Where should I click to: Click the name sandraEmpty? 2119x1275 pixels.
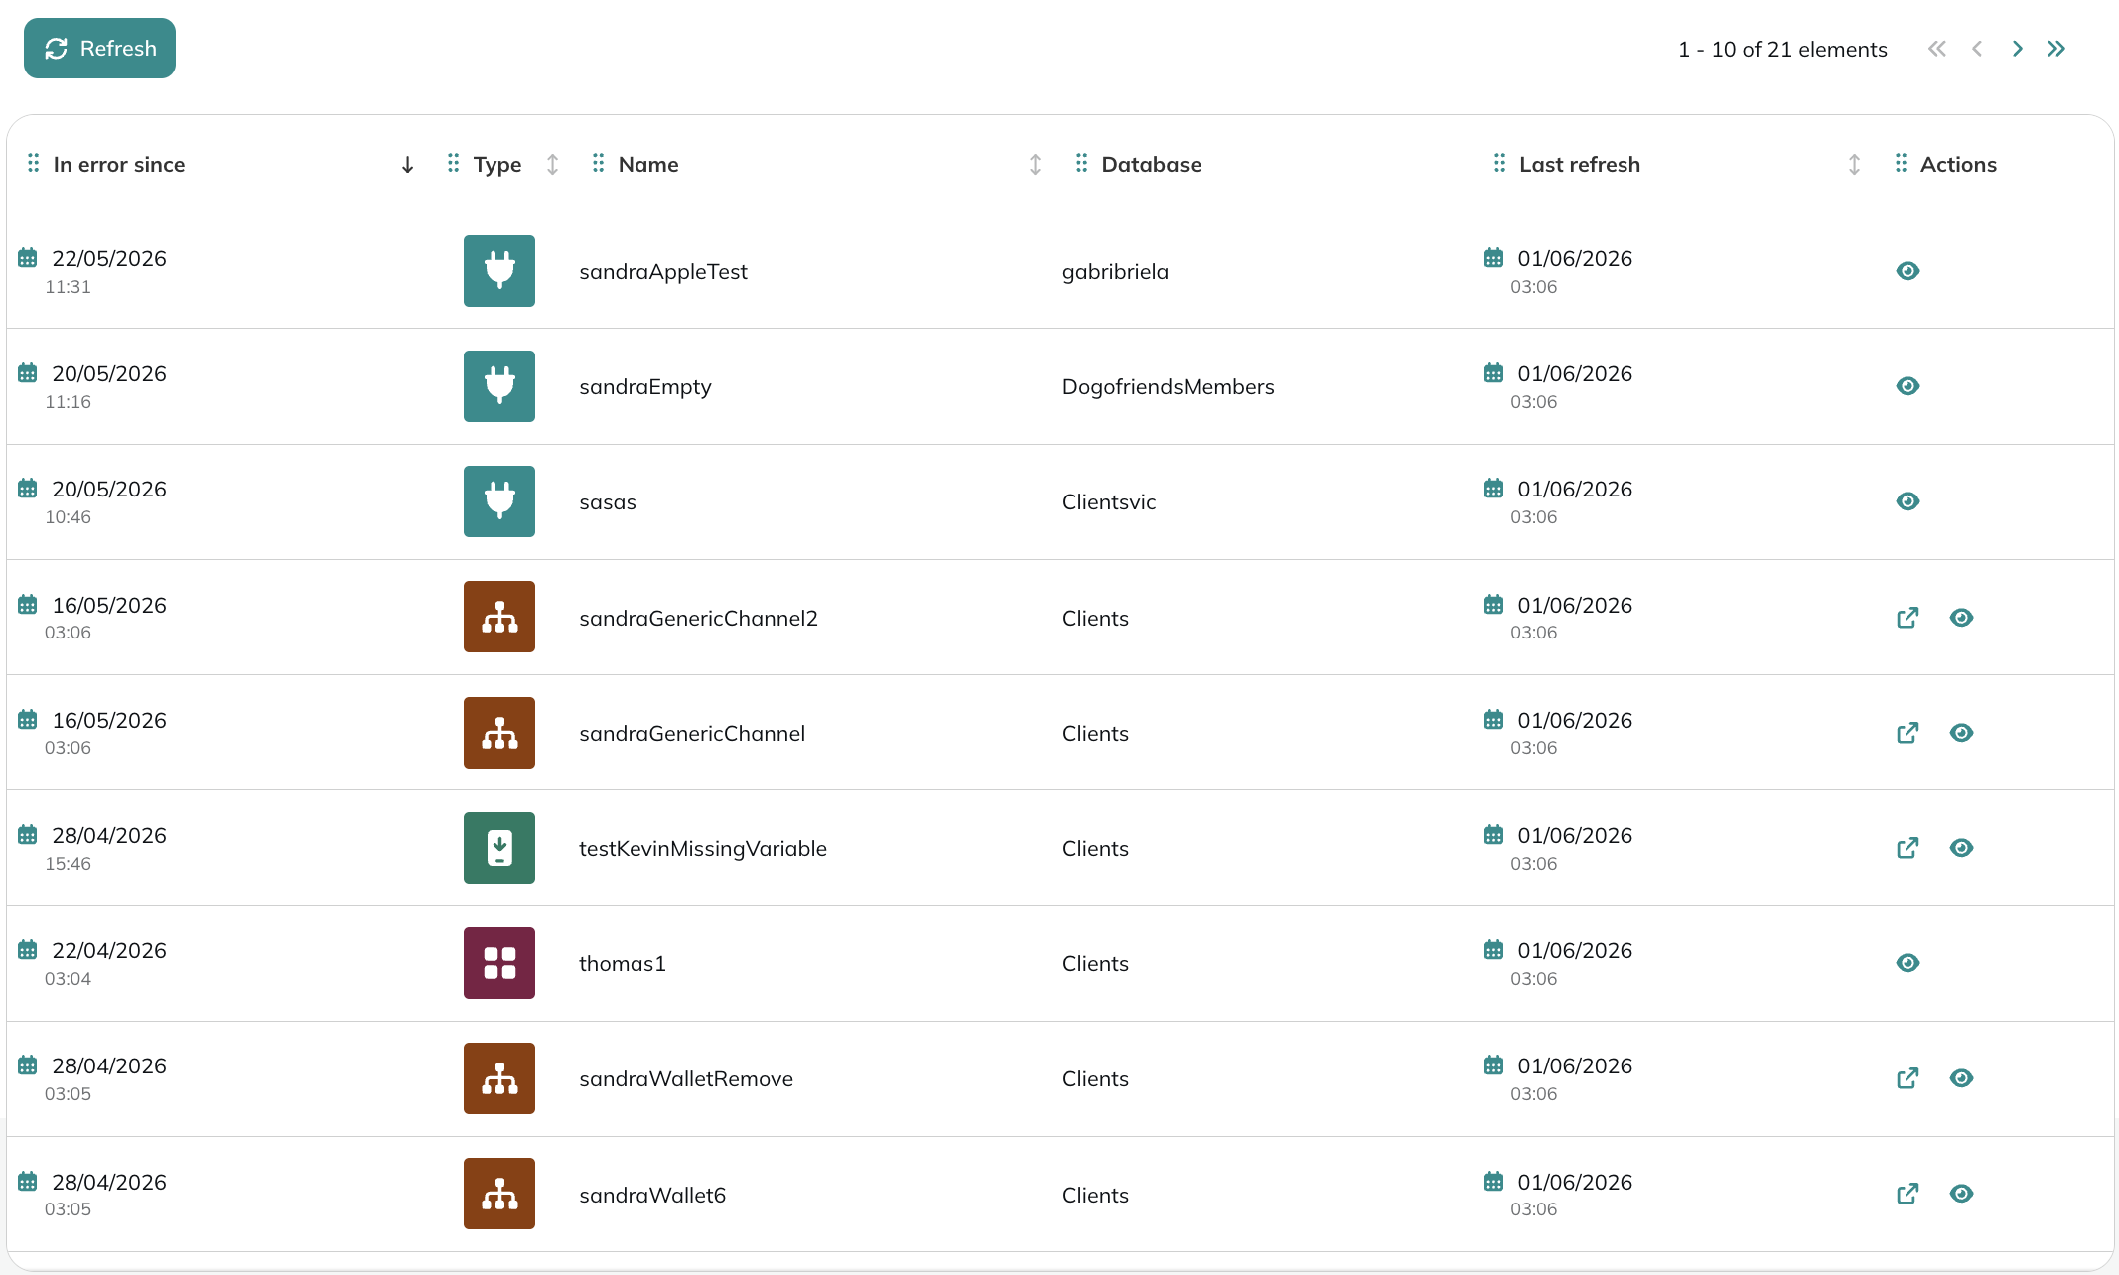point(645,387)
